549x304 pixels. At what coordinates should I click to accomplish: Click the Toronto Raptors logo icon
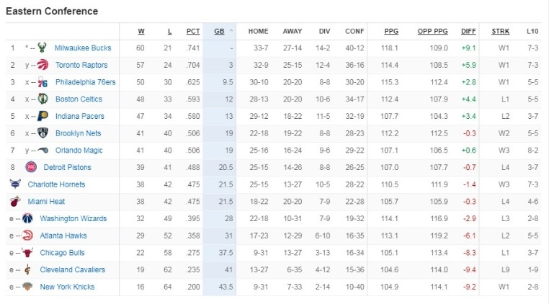(x=42, y=65)
